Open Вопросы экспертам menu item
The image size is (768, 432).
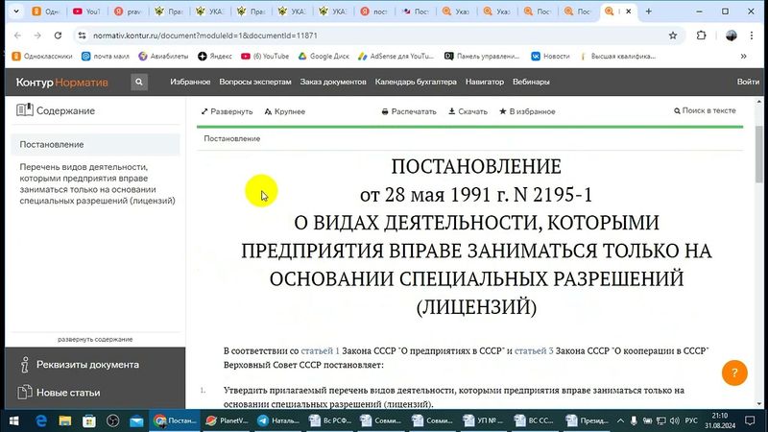255,82
